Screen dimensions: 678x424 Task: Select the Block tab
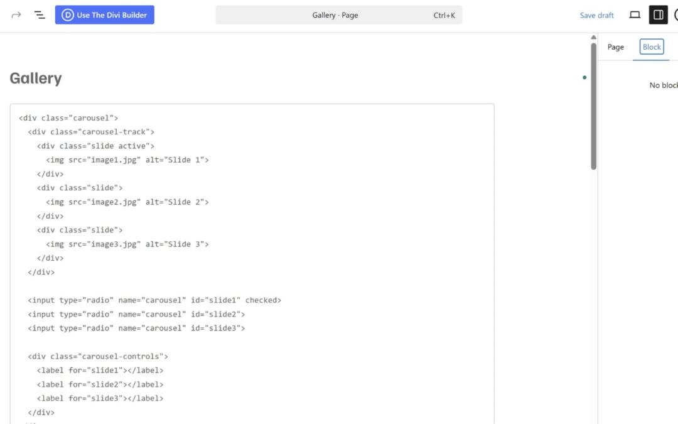[x=652, y=47]
